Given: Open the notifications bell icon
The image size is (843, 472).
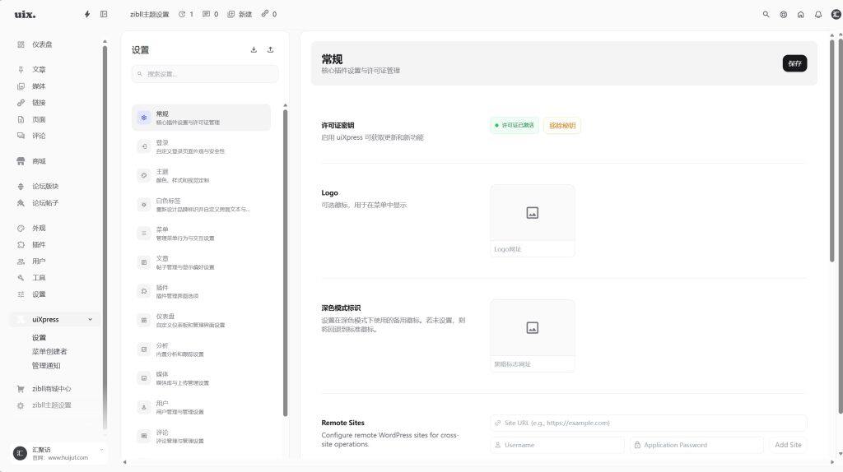Looking at the screenshot, I should (x=817, y=15).
